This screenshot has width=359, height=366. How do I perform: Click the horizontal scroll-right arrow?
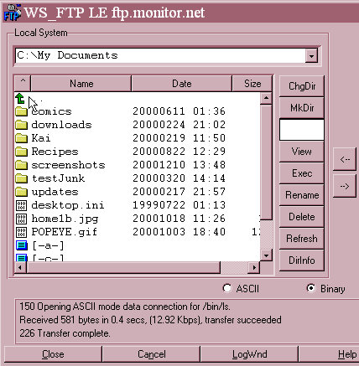point(254,267)
